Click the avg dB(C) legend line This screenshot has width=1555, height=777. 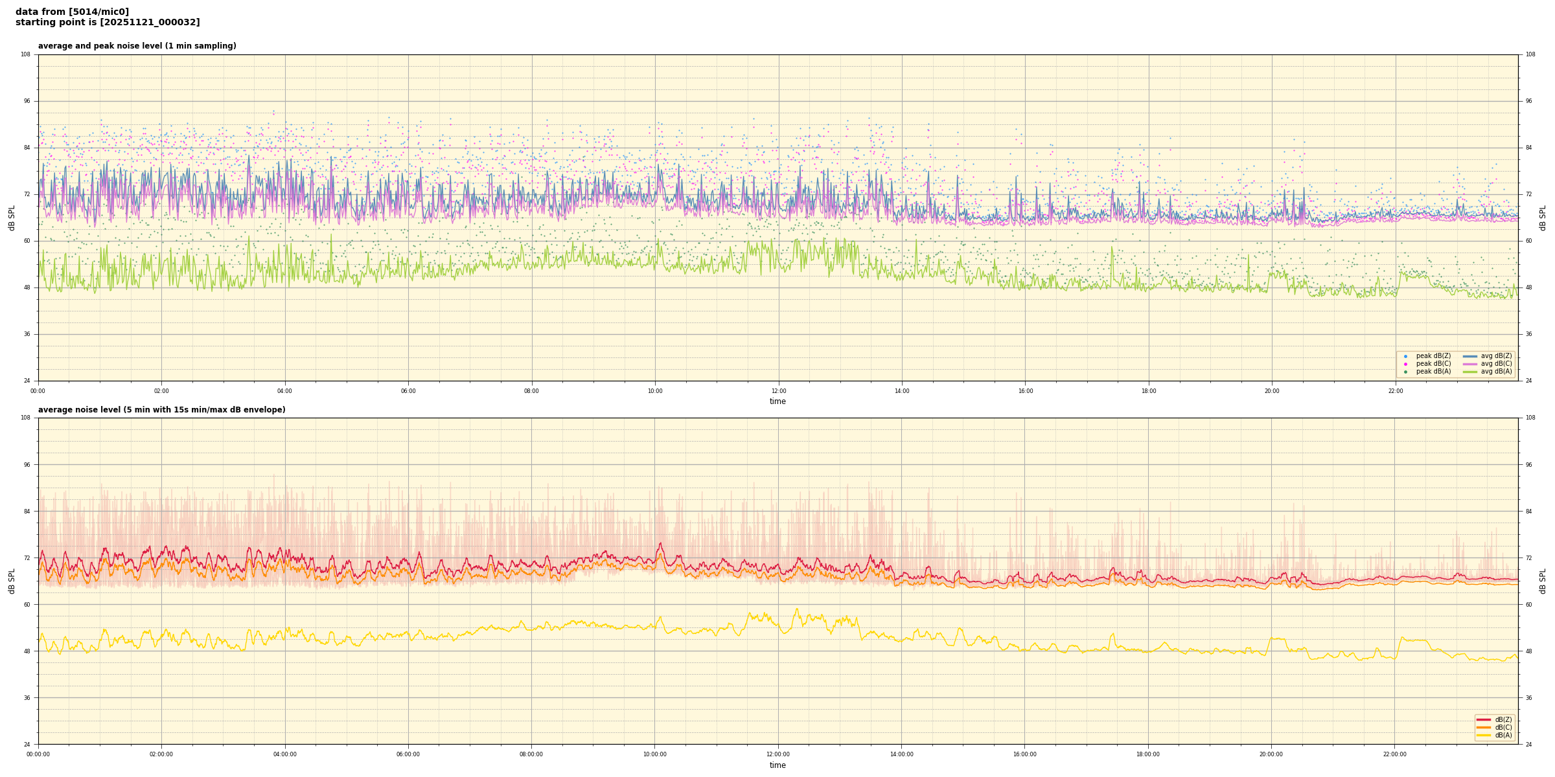[x=1470, y=364]
